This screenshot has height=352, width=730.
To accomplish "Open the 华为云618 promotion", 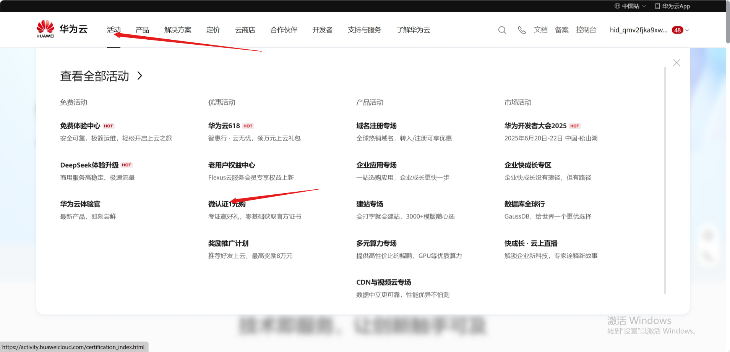I will (x=224, y=126).
